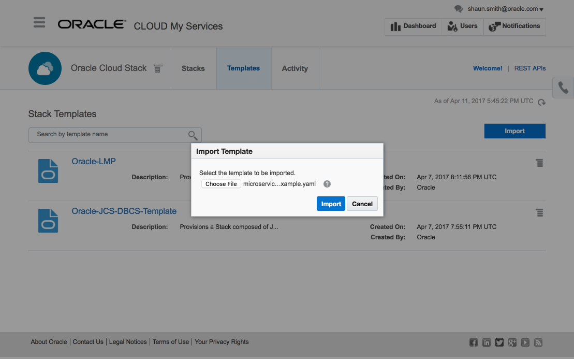574x359 pixels.
Task: Open the menu icon beside Oracle Cloud Stack
Action: (x=158, y=68)
